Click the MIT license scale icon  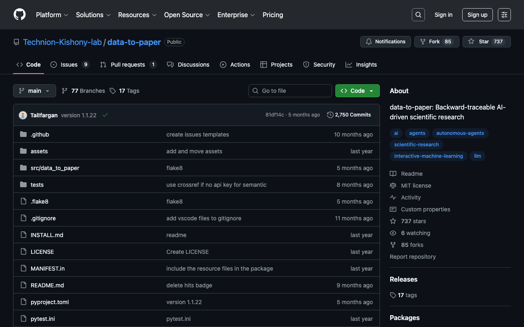coord(393,186)
